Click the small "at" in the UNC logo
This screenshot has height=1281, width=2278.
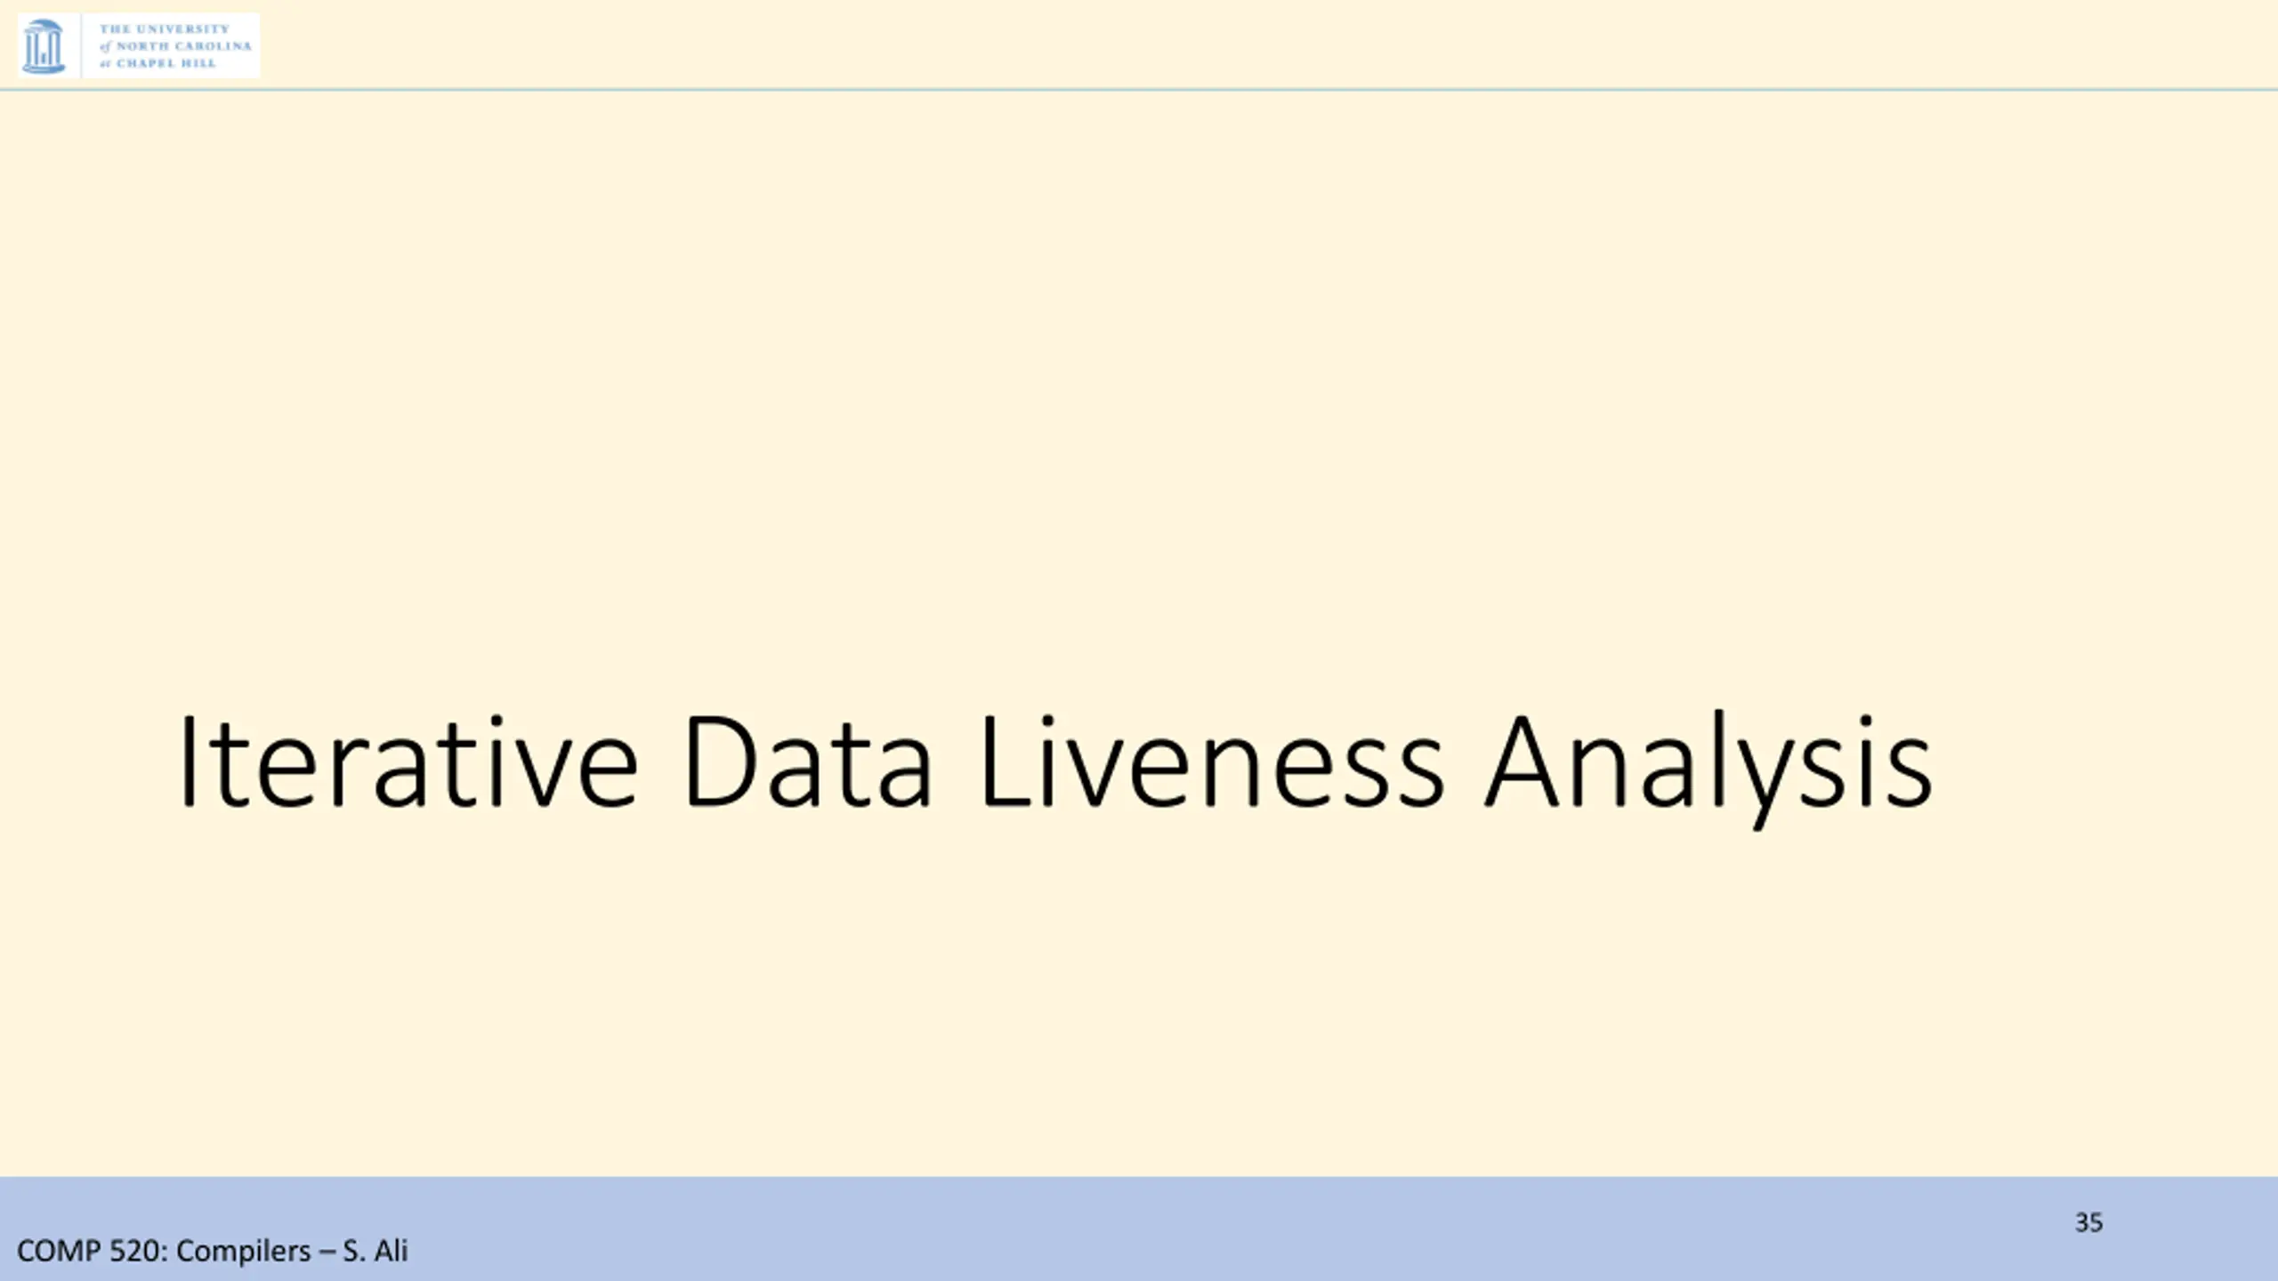(x=105, y=64)
